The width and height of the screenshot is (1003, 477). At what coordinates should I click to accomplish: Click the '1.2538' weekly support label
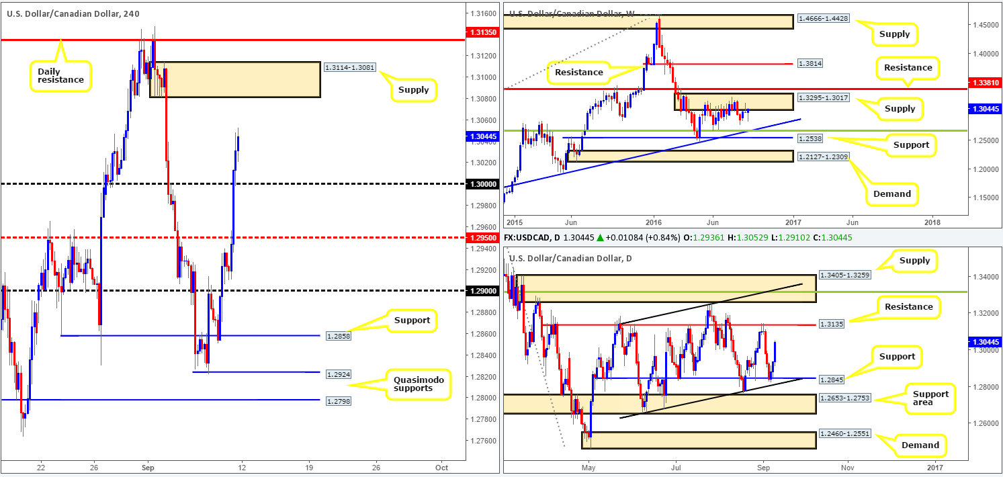click(x=810, y=138)
